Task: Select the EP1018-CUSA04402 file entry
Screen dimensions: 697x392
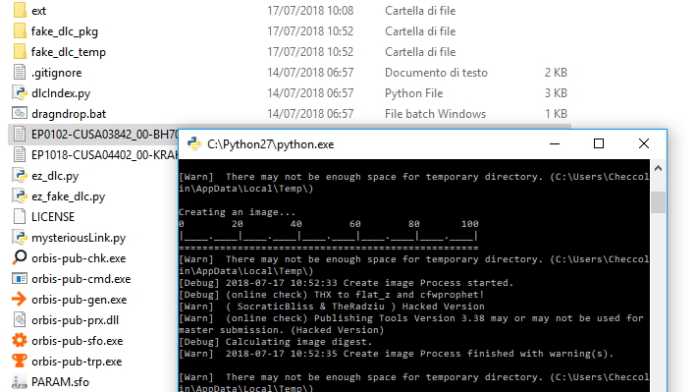Action: [94, 155]
